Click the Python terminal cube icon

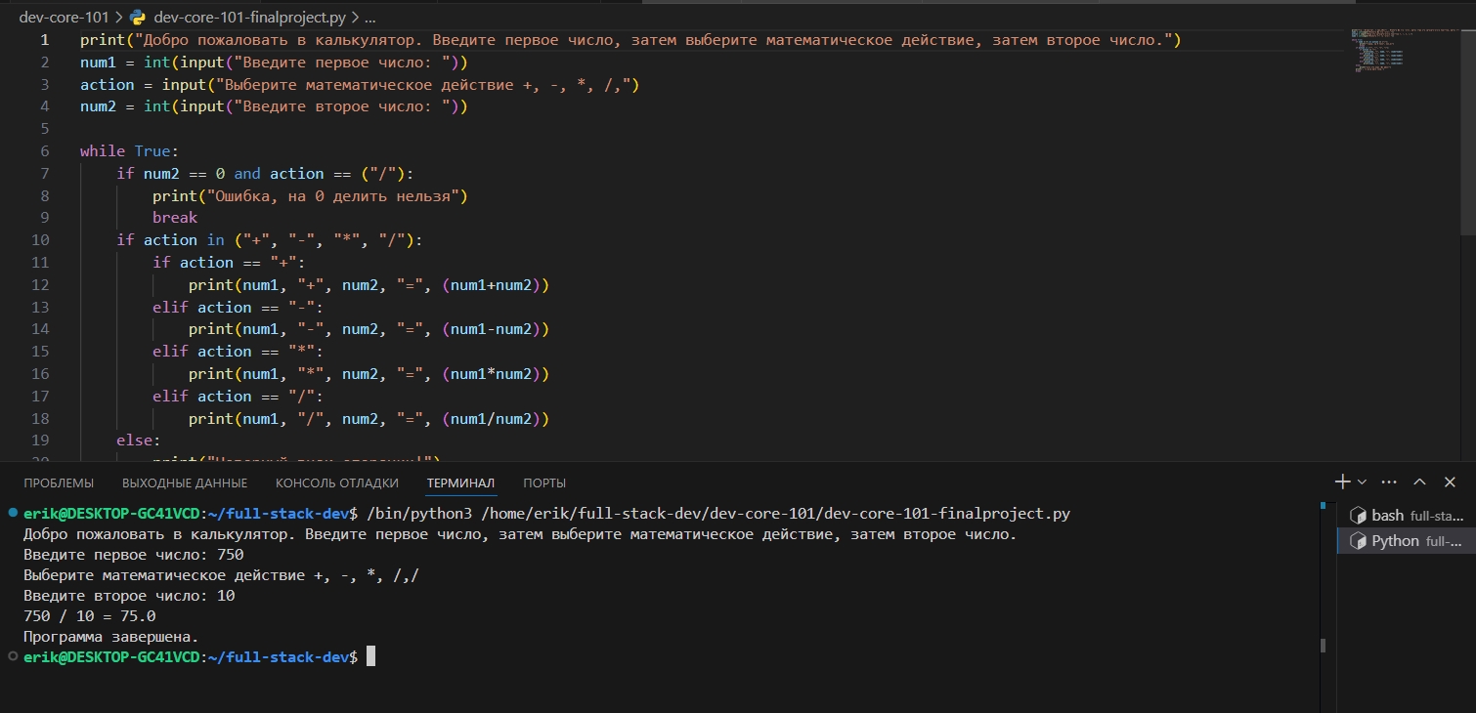(1357, 540)
